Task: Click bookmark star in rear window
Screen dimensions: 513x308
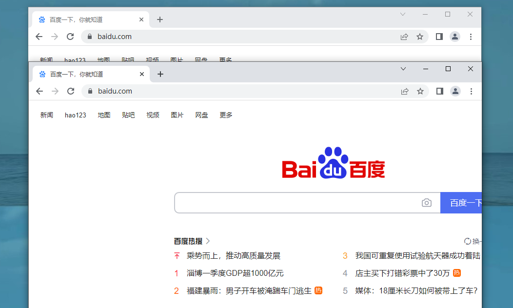Action: click(420, 37)
